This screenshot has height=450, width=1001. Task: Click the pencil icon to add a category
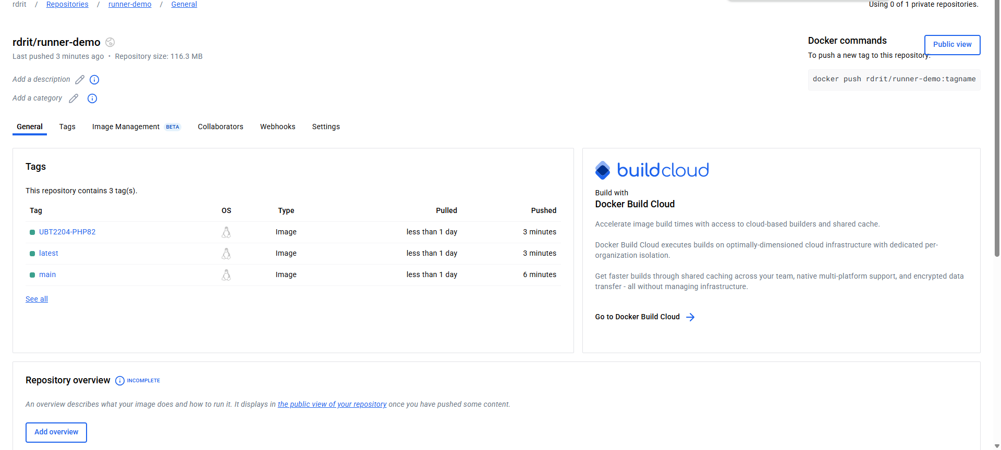[74, 98]
